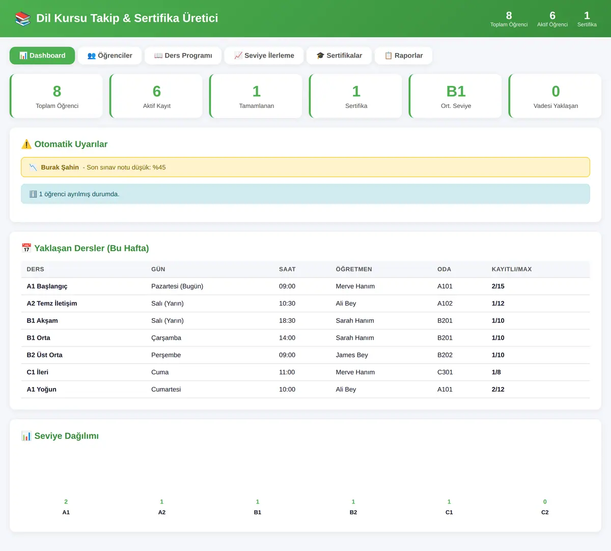Screen dimensions: 611x551
Task: Select the Vadesi Yaklaşan stat card
Action: tap(556, 96)
